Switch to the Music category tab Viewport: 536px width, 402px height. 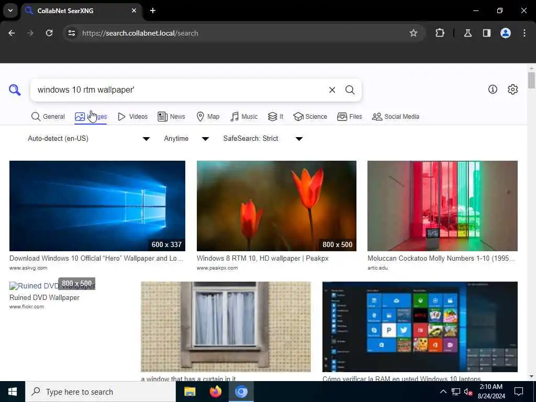point(244,117)
